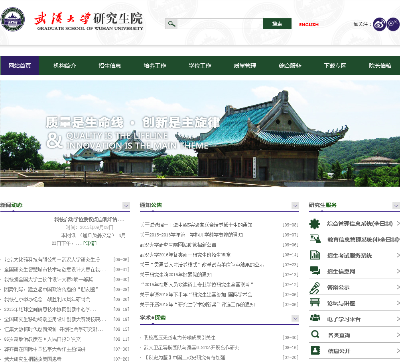This screenshot has width=400, height=363.
Task: Open notice 武汉大学研究生院网站助管招新公告
Action: [178, 245]
